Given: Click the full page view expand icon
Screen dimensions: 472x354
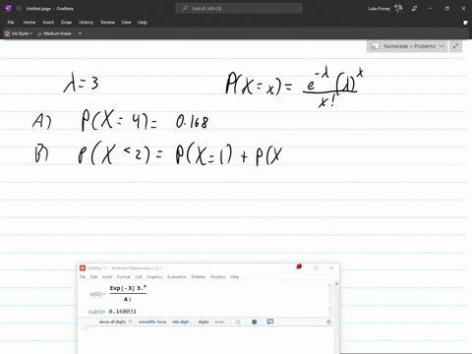Looking at the screenshot, I should tap(455, 46).
